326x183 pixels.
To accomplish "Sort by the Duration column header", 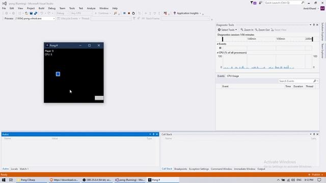I will tap(298, 86).
